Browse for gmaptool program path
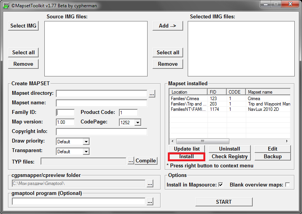 click(x=150, y=201)
